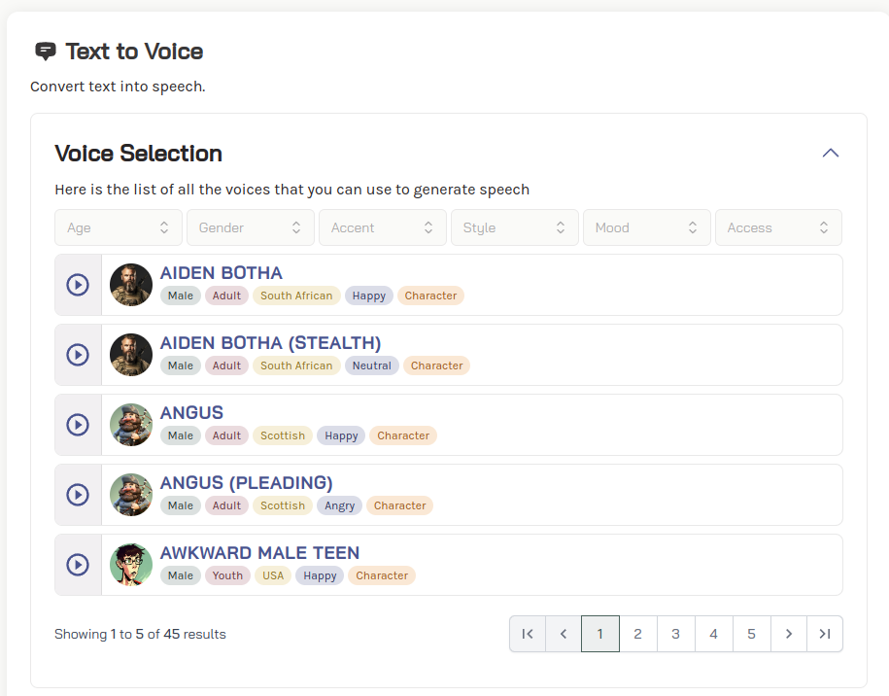Click the Angry tag on Angus (Pleading)
Image resolution: width=889 pixels, height=696 pixels.
click(340, 505)
